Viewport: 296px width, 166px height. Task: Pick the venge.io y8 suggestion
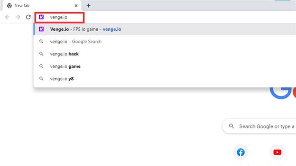164,79
